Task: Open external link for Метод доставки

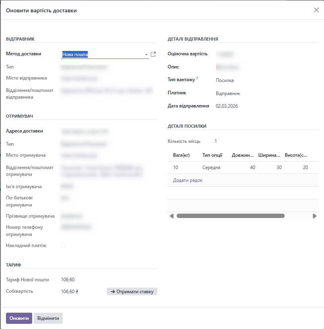Action: 153,54
